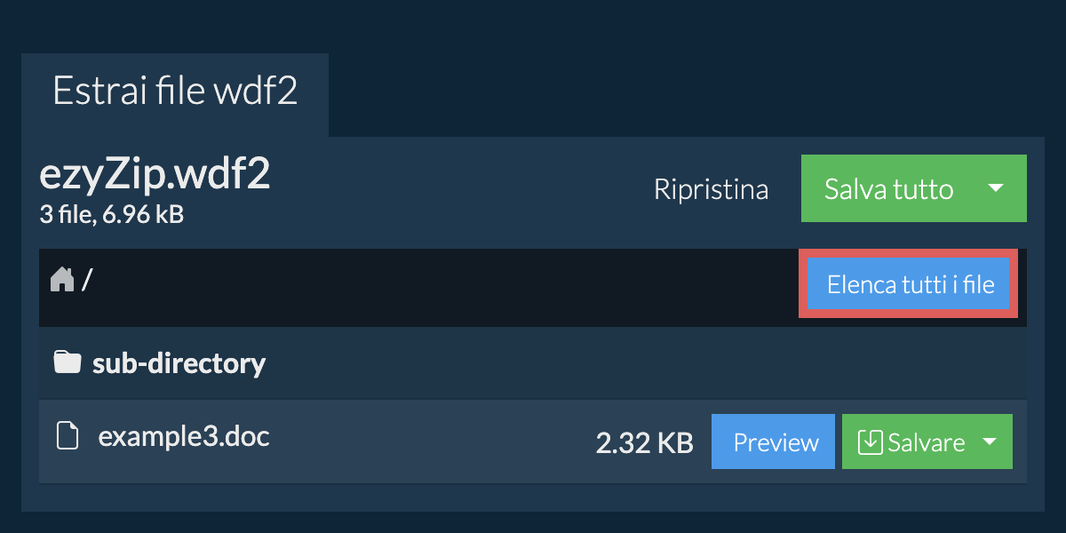Preview the example3.doc file
This screenshot has width=1066, height=533.
click(x=773, y=442)
